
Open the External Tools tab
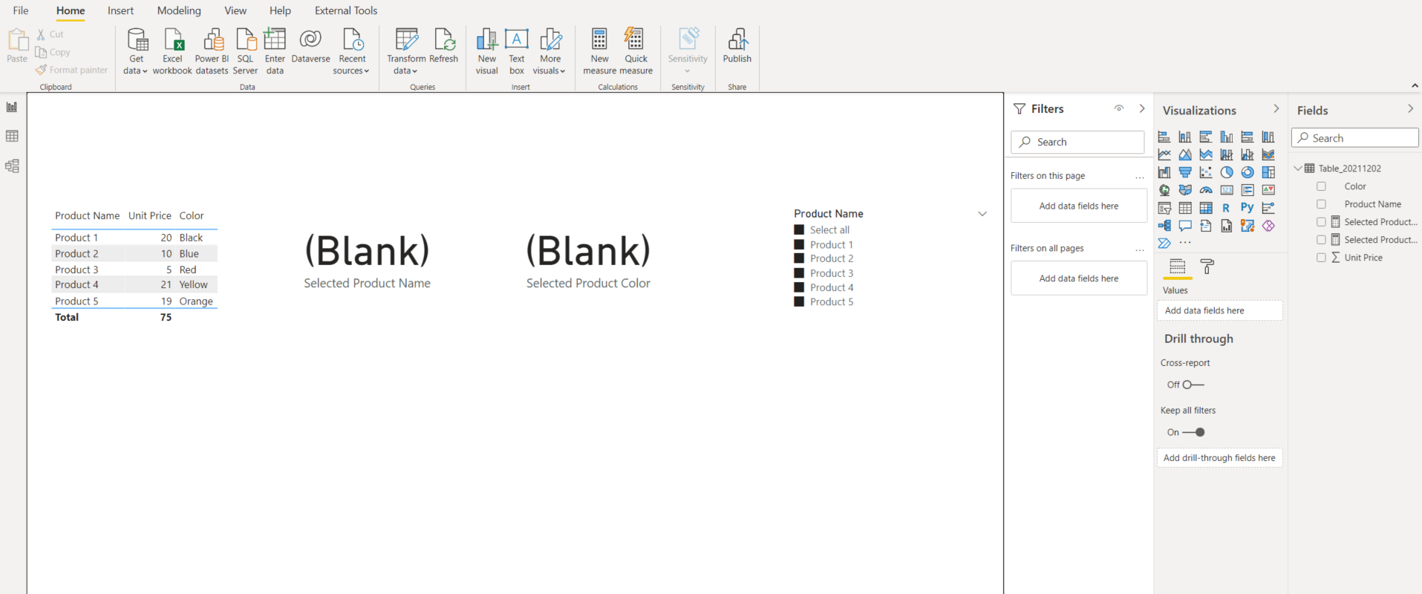coord(346,10)
